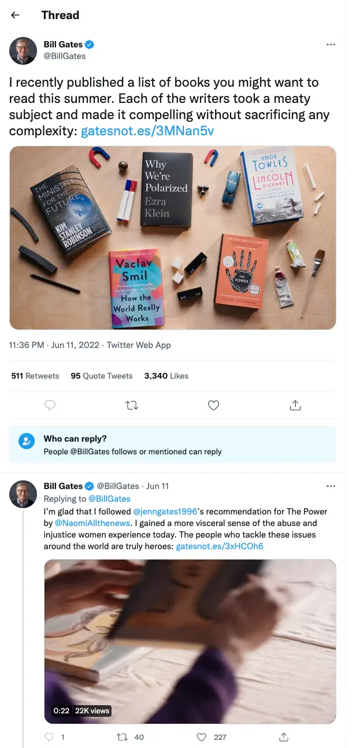Like the reply tweet with 227 likes

(202, 737)
